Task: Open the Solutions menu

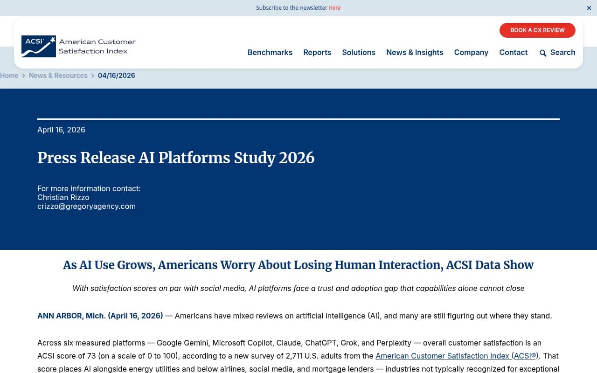Action: [359, 53]
